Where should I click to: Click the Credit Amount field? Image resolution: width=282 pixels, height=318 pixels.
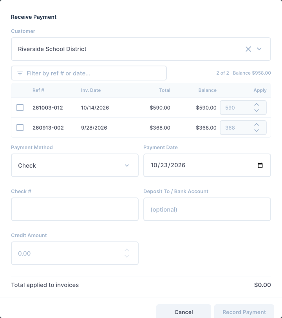pyautogui.click(x=75, y=253)
